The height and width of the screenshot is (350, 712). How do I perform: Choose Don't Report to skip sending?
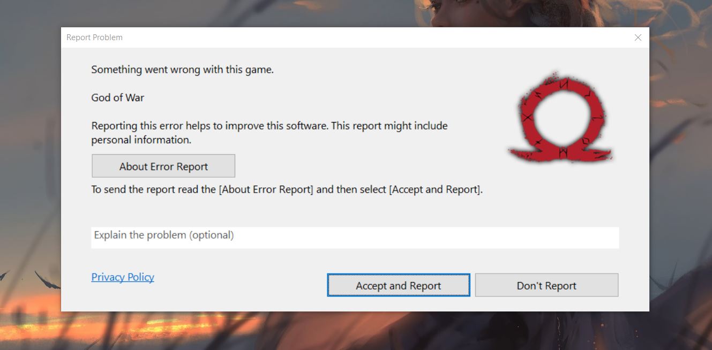(546, 286)
